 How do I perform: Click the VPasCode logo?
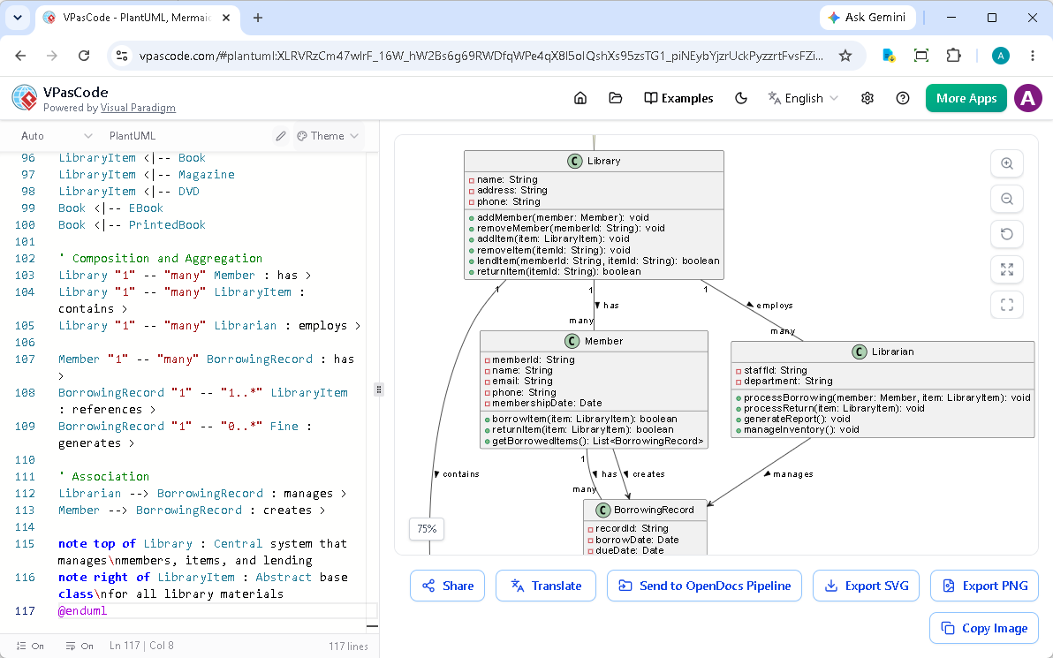pyautogui.click(x=25, y=98)
